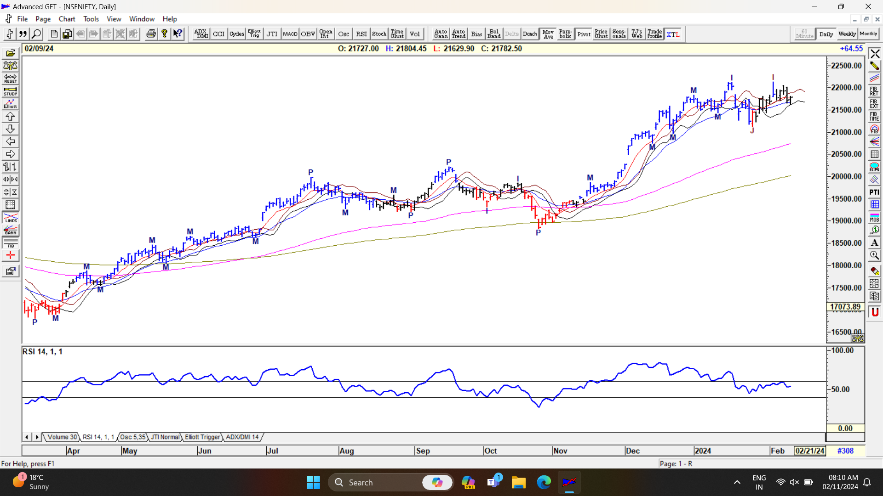The image size is (883, 496).
Task: Switch to the Osc 5,35 tab
Action: [x=132, y=437]
